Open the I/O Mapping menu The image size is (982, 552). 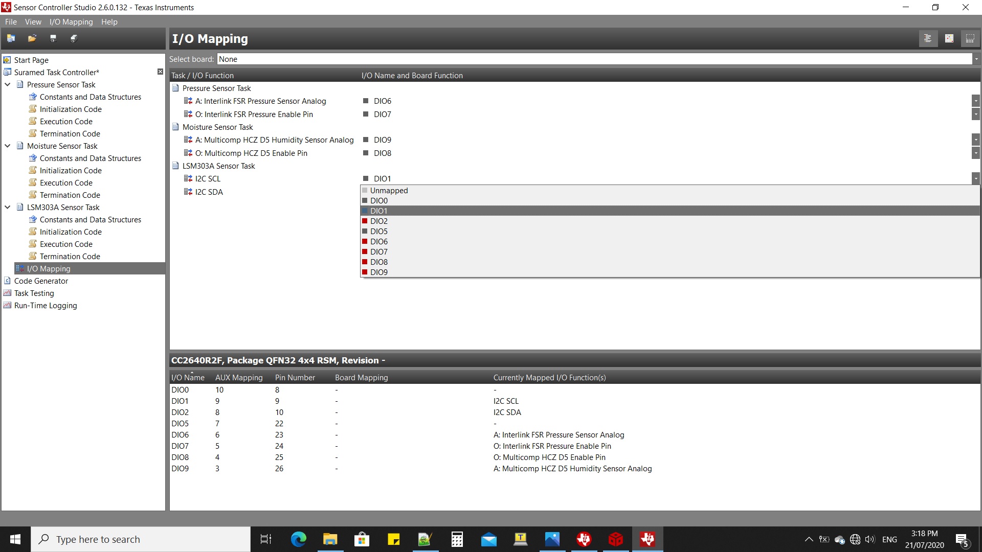click(71, 22)
